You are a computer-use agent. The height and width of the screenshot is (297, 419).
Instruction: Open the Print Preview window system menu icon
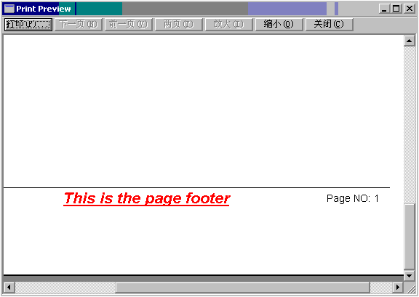point(9,9)
